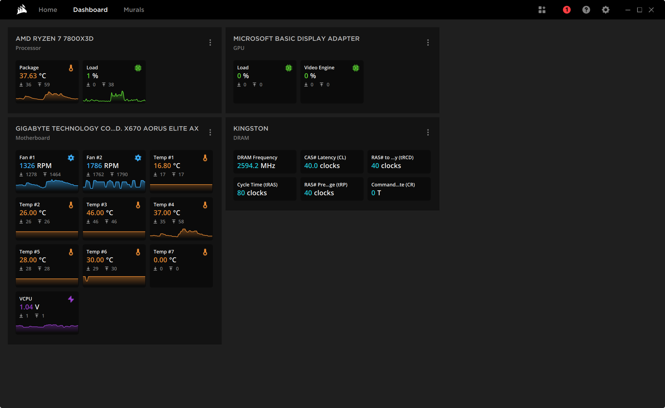Click the 30.00 °C Temp #6 reading

pos(100,260)
